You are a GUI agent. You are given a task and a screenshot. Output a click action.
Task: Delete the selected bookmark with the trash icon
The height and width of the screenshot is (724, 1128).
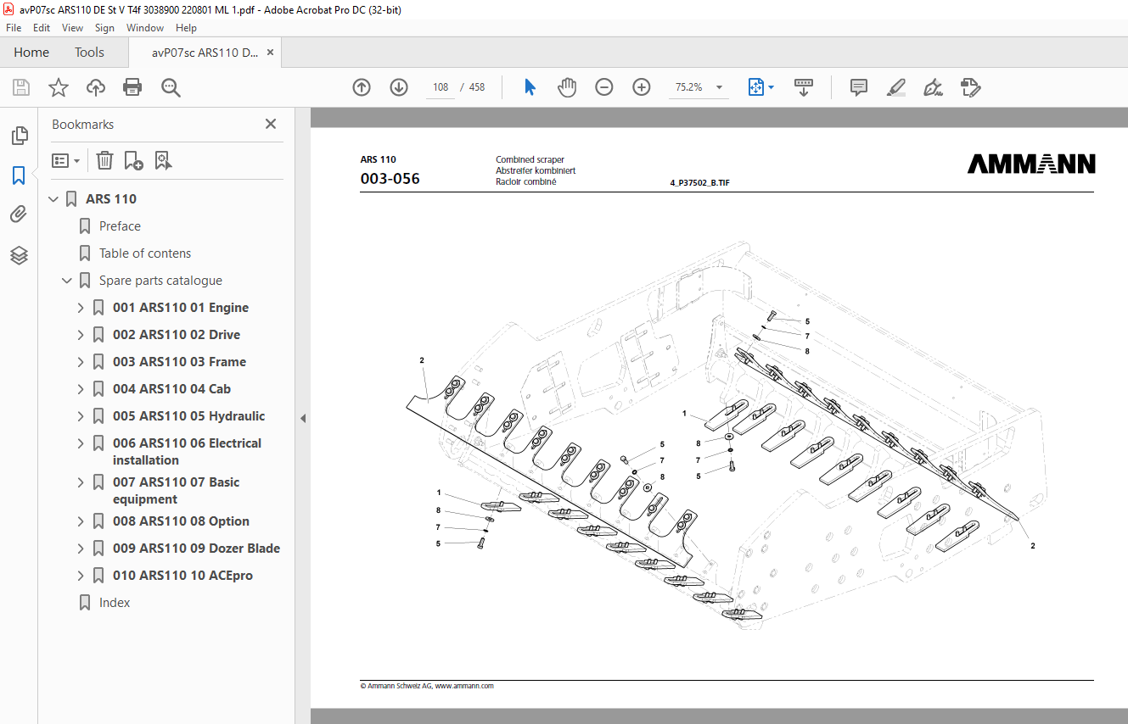pos(104,160)
